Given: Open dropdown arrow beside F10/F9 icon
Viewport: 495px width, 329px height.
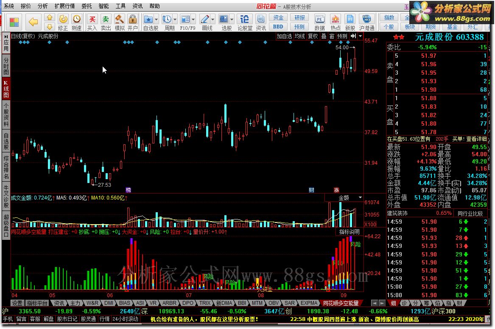Looking at the screenshot, I should click(193, 20).
